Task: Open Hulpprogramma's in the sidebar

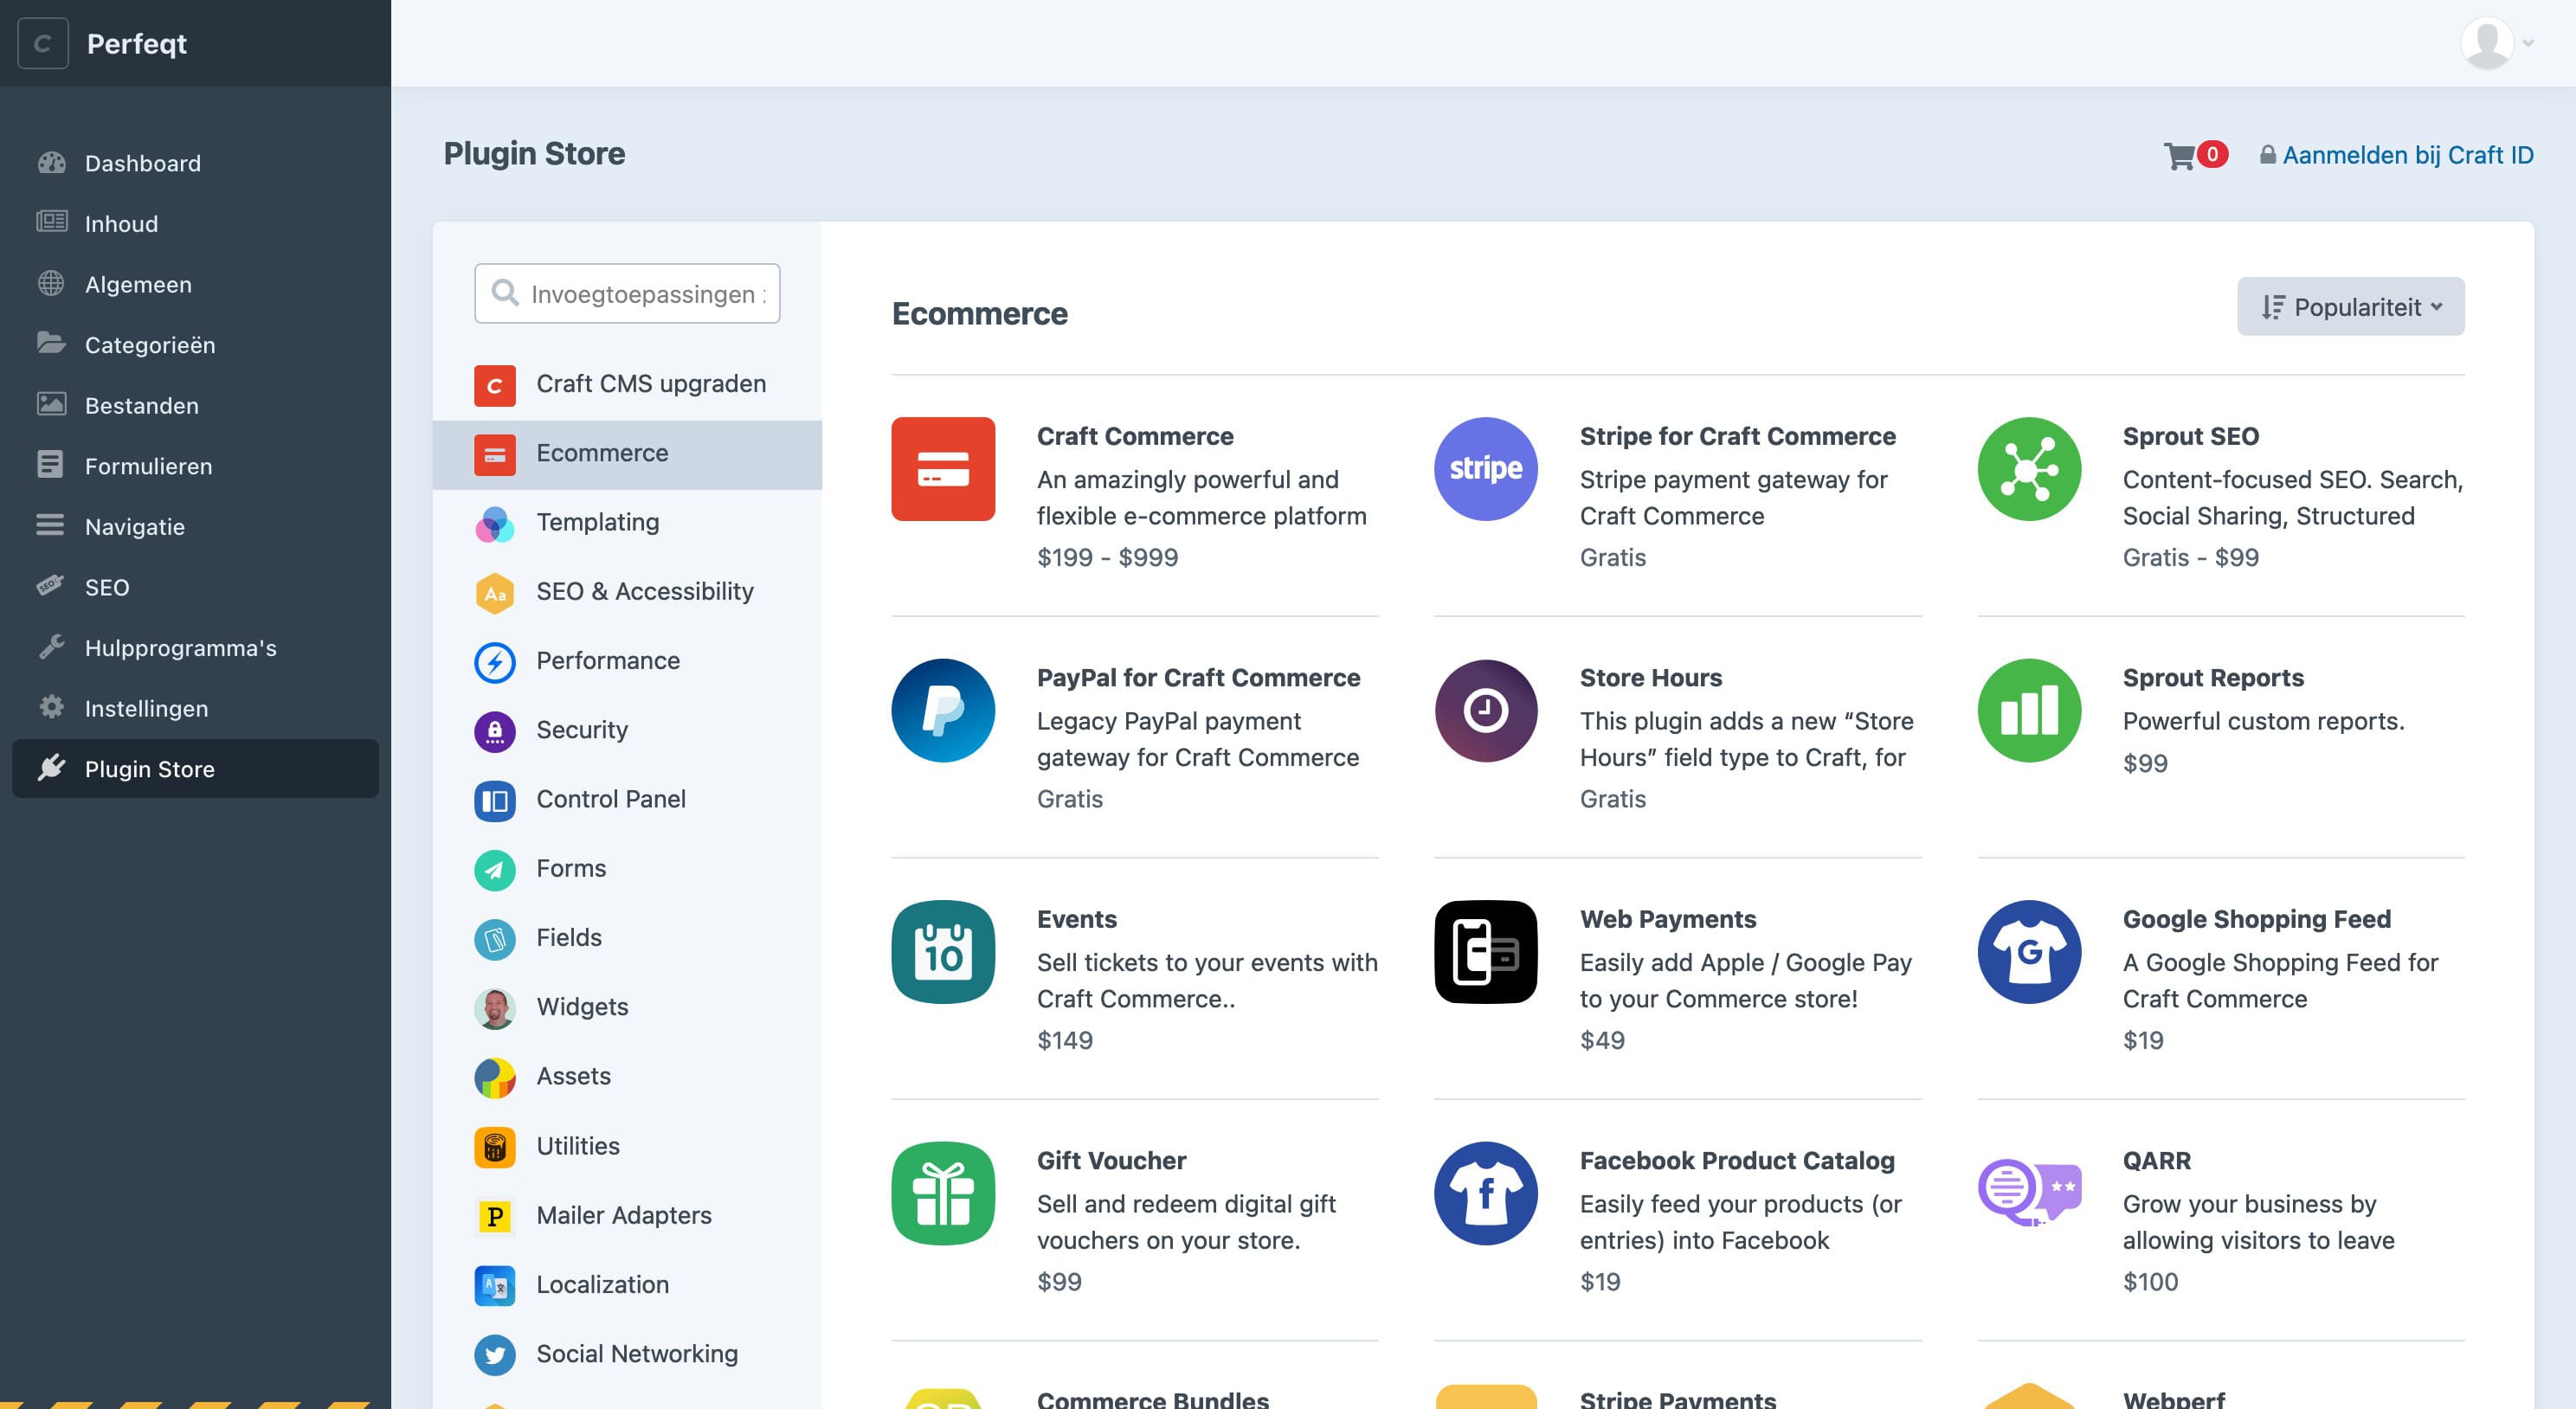Action: pos(195,647)
